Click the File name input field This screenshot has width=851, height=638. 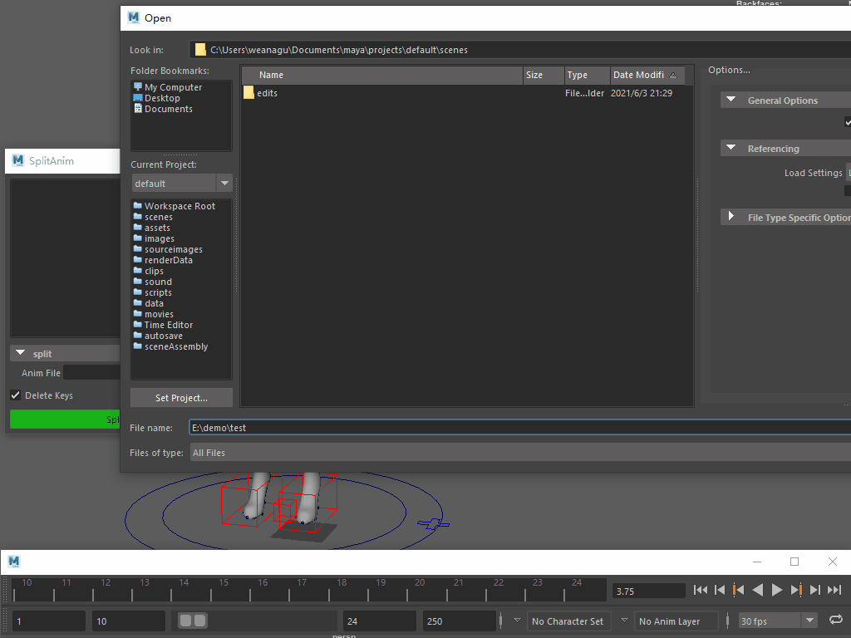515,428
